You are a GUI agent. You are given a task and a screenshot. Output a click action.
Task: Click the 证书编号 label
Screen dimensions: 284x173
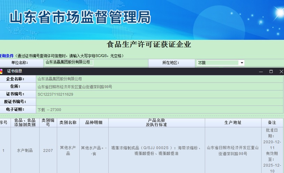point(15,94)
